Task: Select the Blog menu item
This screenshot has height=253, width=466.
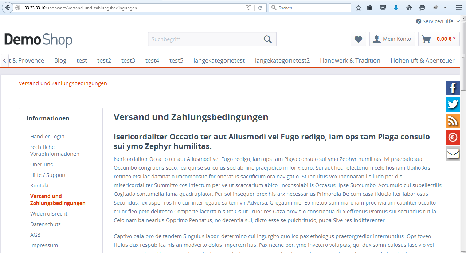Action: point(60,60)
